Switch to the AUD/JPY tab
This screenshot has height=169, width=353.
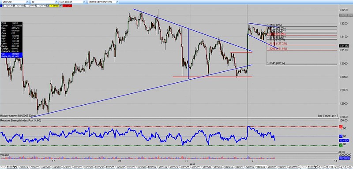coord(35,167)
